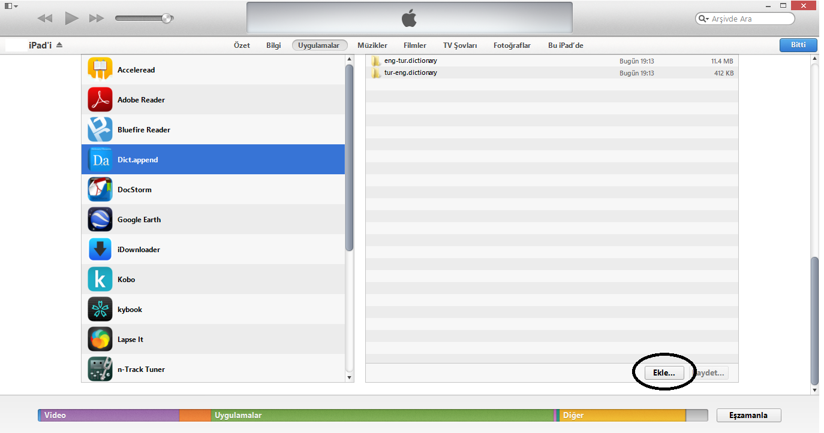Start playback with Play button
The image size is (824, 433).
72,19
